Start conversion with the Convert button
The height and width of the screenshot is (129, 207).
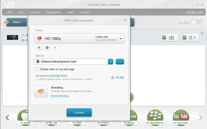[x=79, y=112]
